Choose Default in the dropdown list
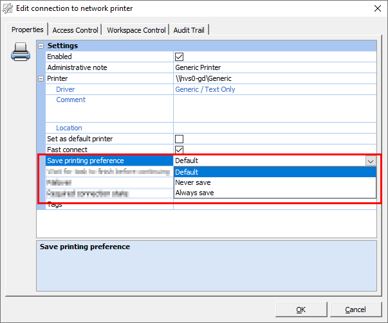Viewport: 388px width, 323px height. (275, 172)
